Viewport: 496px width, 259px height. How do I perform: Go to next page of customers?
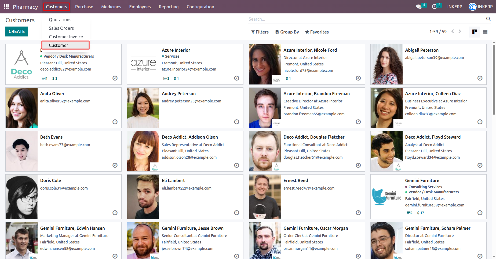point(460,31)
